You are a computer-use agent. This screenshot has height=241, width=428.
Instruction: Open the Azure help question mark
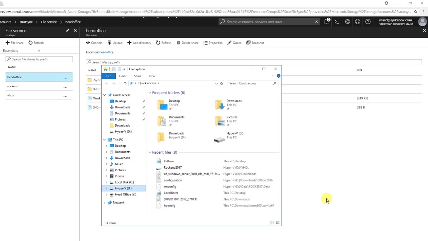(368, 22)
